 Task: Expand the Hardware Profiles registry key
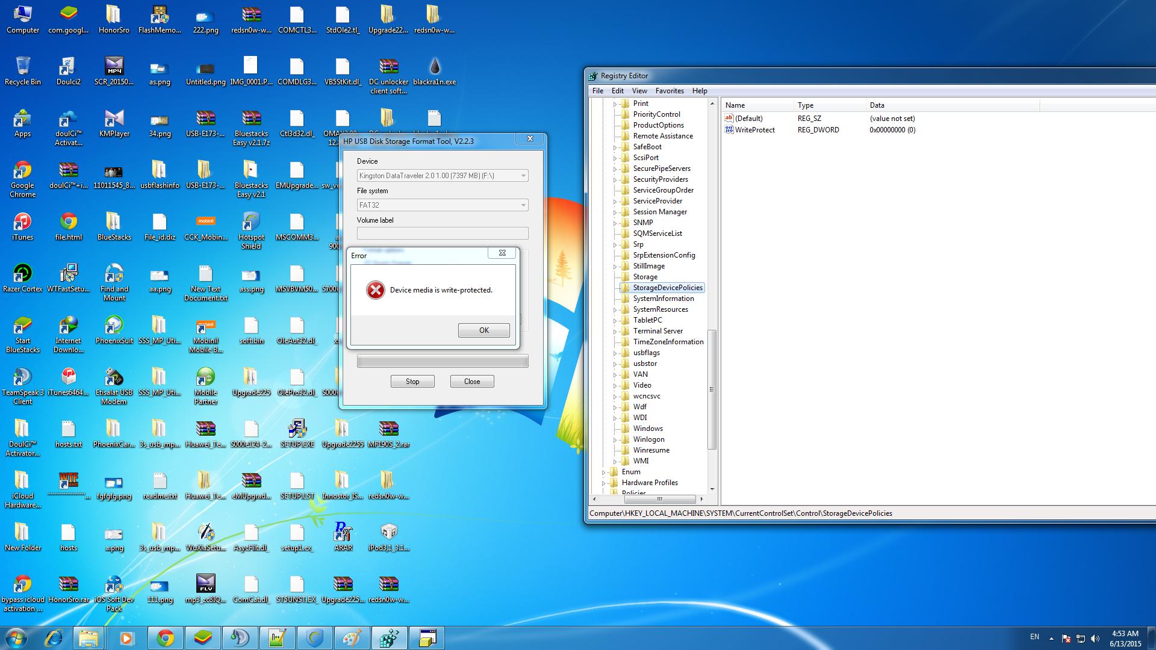pyautogui.click(x=604, y=483)
